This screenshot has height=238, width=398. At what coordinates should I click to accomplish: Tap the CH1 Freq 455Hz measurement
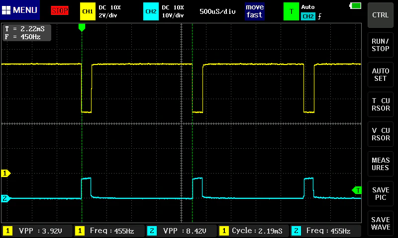[109, 231]
